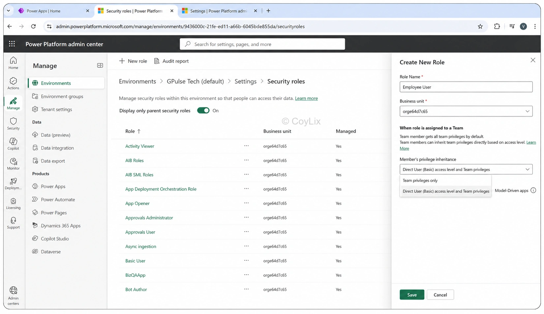Choose Direct User (Basic) access level option in list

(x=445, y=191)
